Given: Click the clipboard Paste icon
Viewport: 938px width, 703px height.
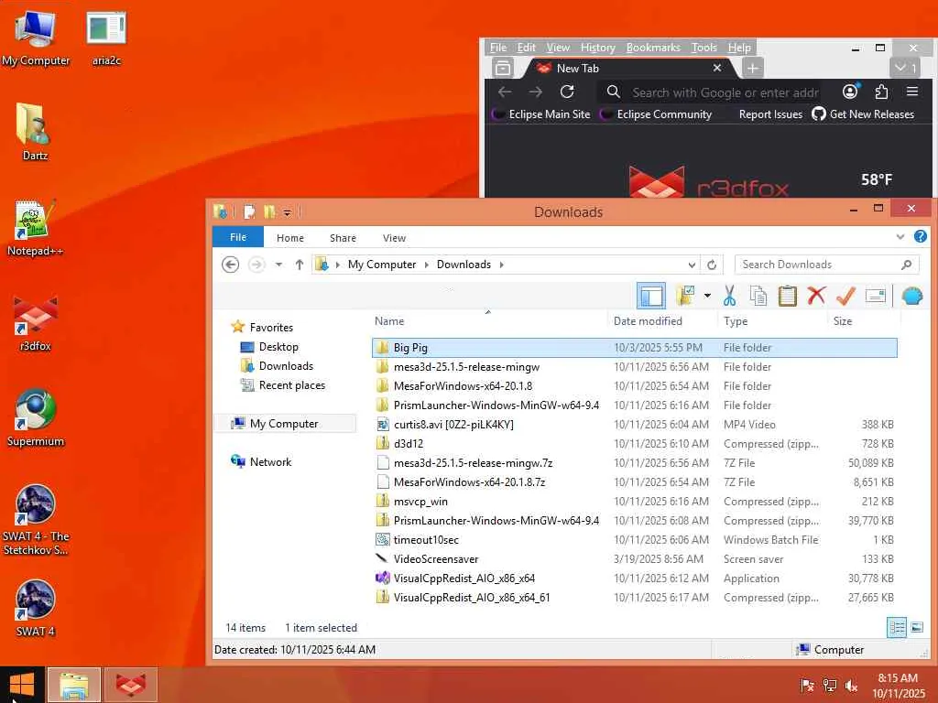Looking at the screenshot, I should pos(787,296).
